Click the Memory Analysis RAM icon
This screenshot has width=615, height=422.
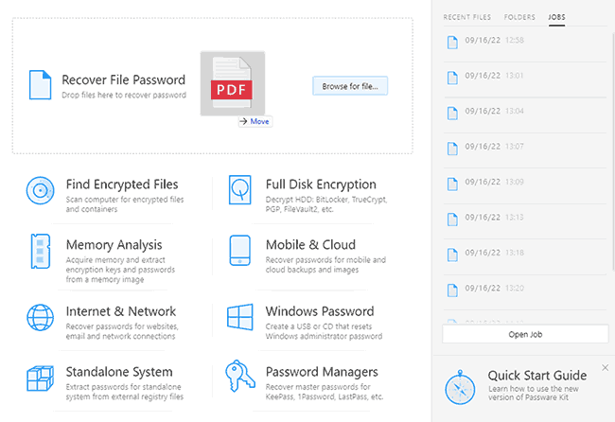(41, 251)
